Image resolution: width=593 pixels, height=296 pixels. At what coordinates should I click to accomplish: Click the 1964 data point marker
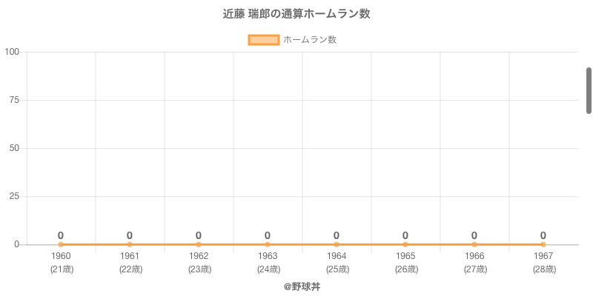tap(337, 244)
